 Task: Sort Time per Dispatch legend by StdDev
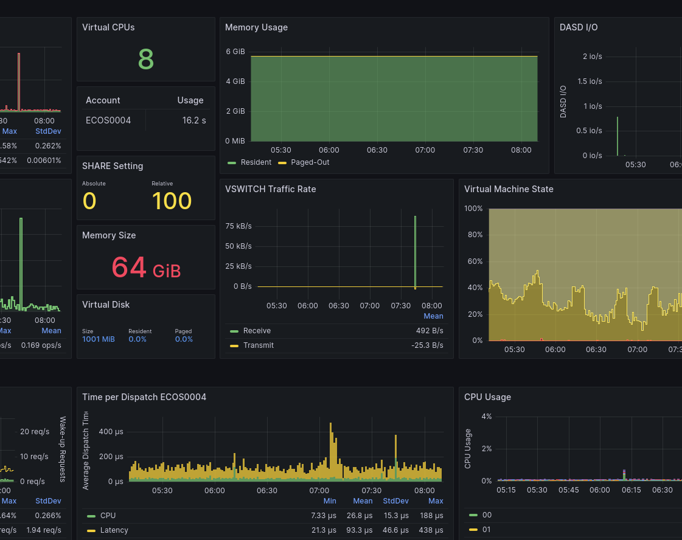395,501
